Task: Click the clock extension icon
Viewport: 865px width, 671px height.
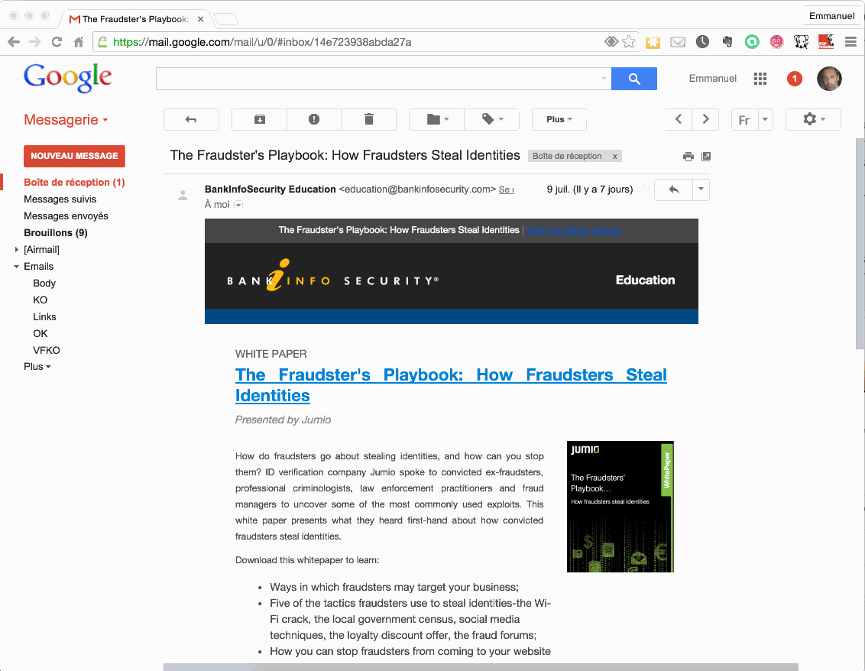Action: click(702, 42)
